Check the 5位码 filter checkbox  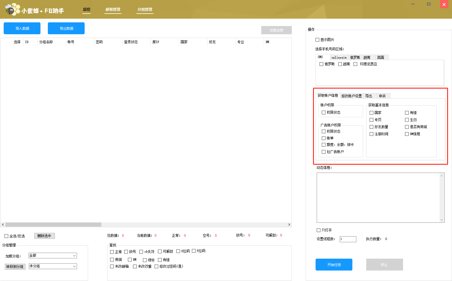click(x=194, y=251)
